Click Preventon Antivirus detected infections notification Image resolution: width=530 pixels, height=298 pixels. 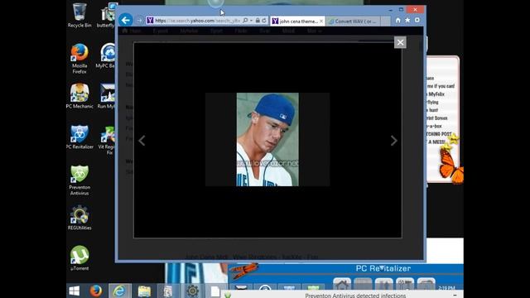tap(355, 296)
